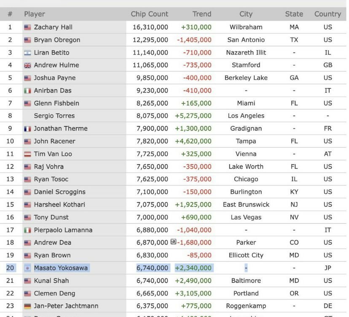349x317 pixels.
Task: Click the German flag next to Jan-Peter Jachtmann
Action: pyautogui.click(x=27, y=306)
